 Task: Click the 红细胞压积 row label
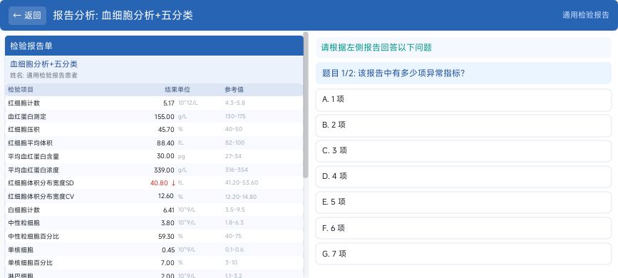coord(24,130)
